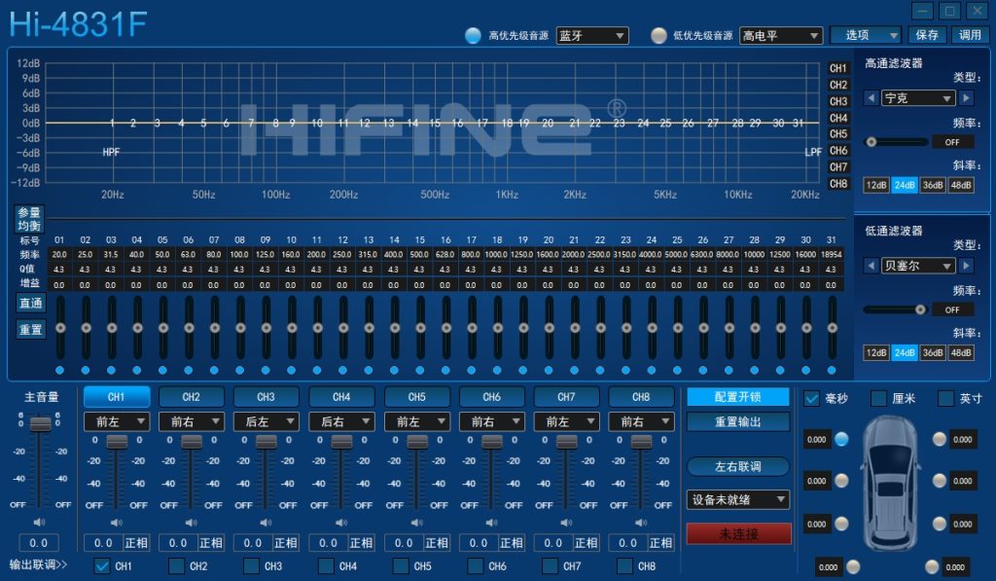Mute CH4 using its speaker icon
Screen dimensions: 996x581
click(341, 523)
